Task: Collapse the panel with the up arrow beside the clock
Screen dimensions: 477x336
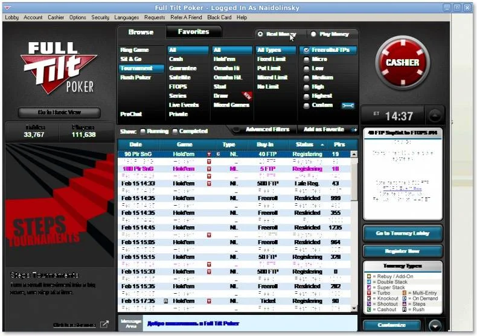Action: [435, 116]
